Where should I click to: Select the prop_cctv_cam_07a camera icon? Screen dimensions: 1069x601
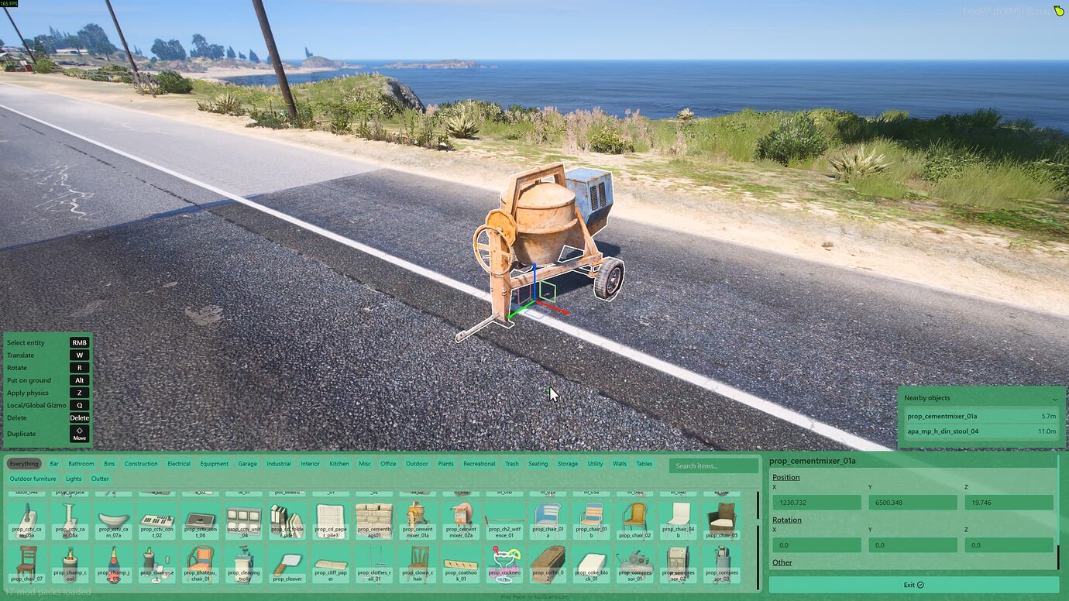(x=114, y=517)
